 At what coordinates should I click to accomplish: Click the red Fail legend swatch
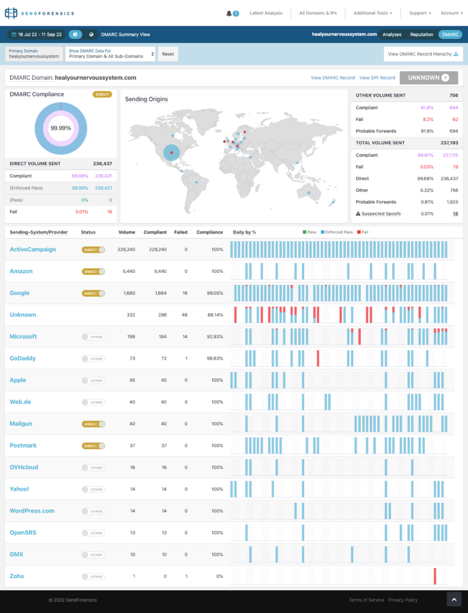(359, 232)
